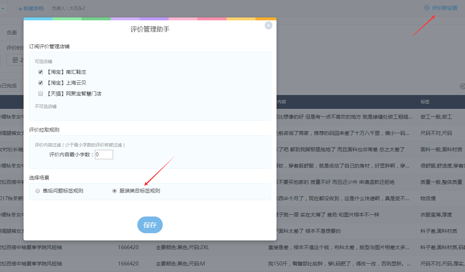Select the 售后问题标签规则 radio option

tap(38, 191)
